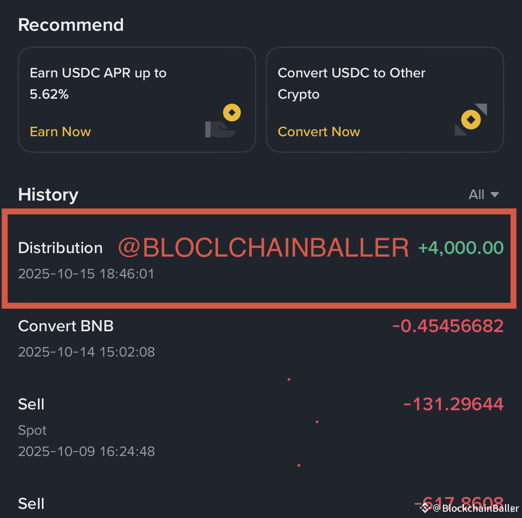Image resolution: width=522 pixels, height=518 pixels.
Task: Open the last Sell entry at bottom
Action: [32, 504]
